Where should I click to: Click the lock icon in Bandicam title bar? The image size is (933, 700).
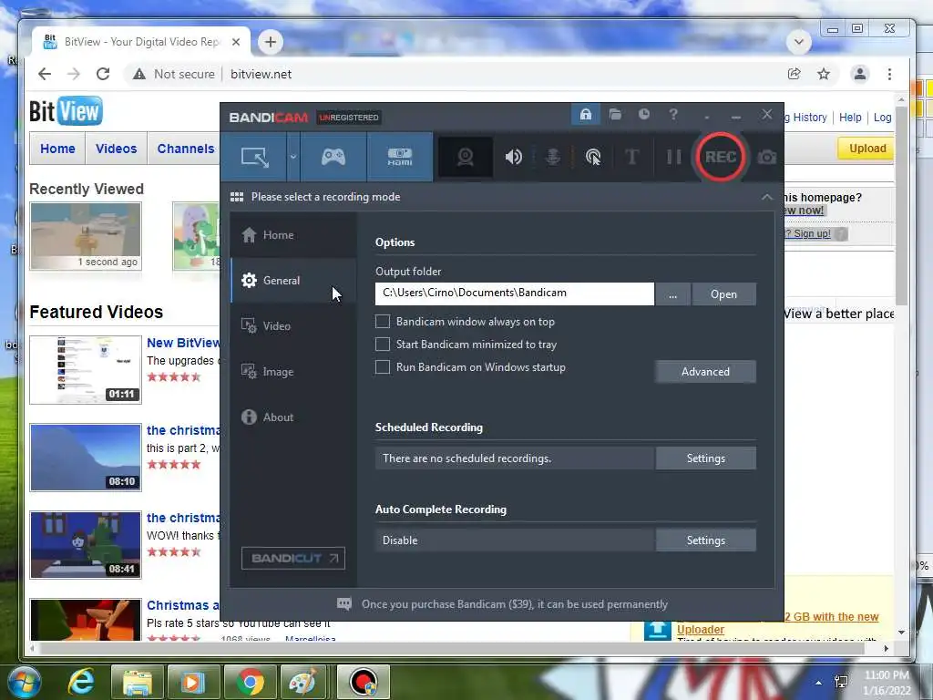586,114
